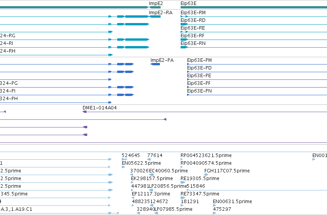This screenshot has width=327, height=215.
Task: Click the Eip63E-PF protein label
Action: tap(199, 84)
